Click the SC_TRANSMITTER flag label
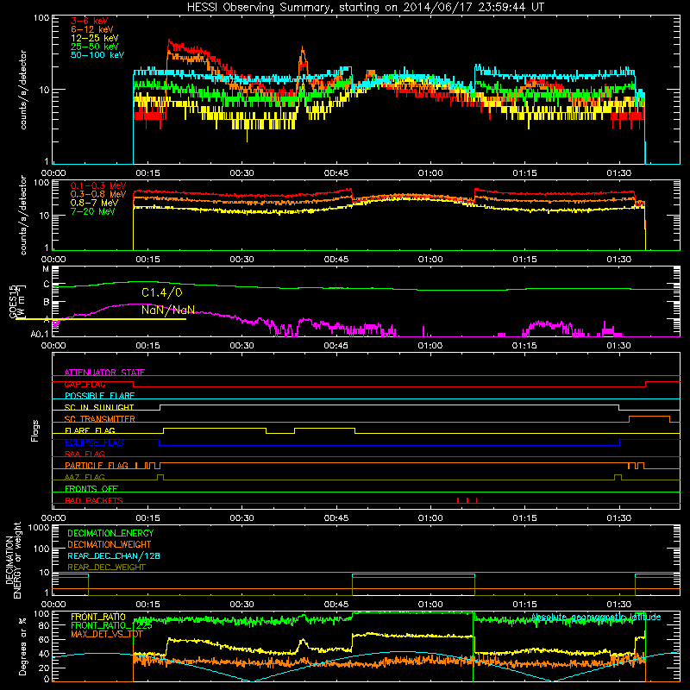This screenshot has width=690, height=690. tap(99, 419)
